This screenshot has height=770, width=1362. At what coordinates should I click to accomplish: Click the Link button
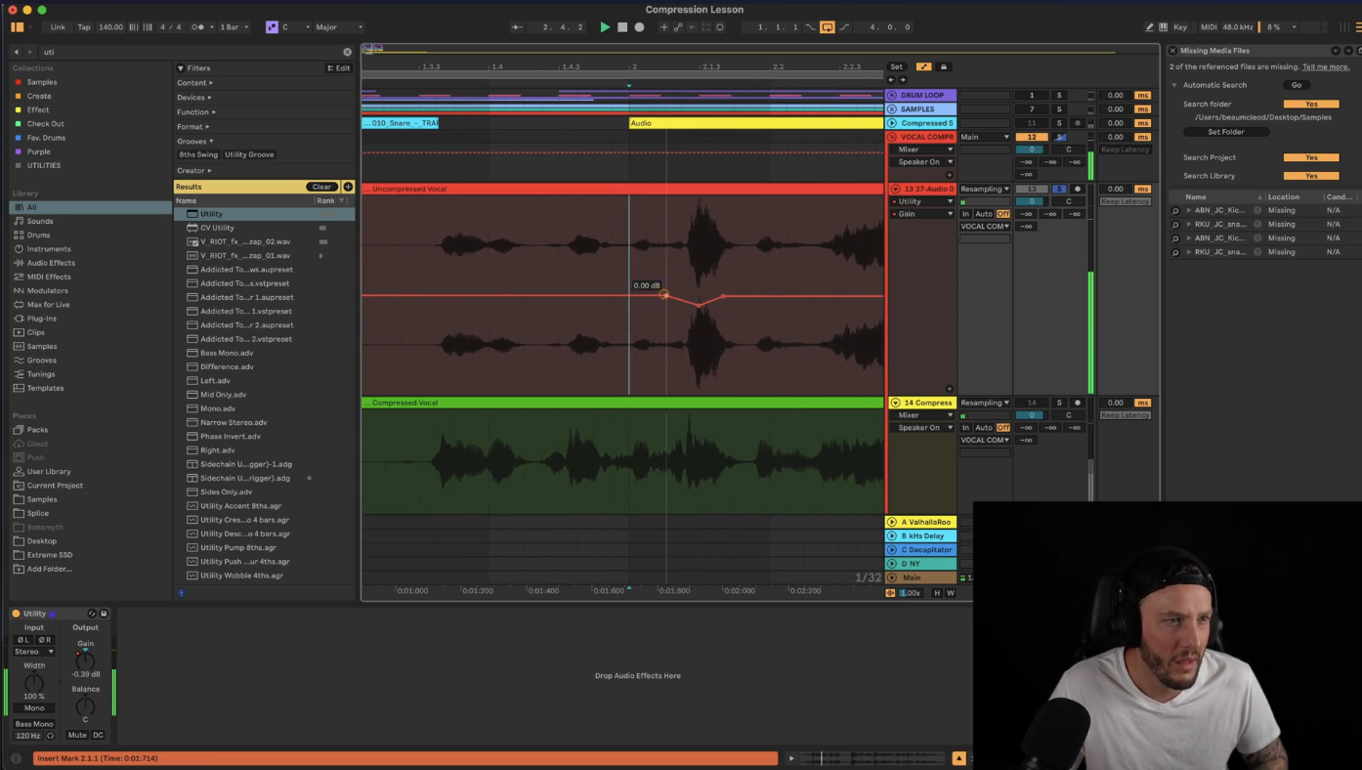(x=59, y=27)
